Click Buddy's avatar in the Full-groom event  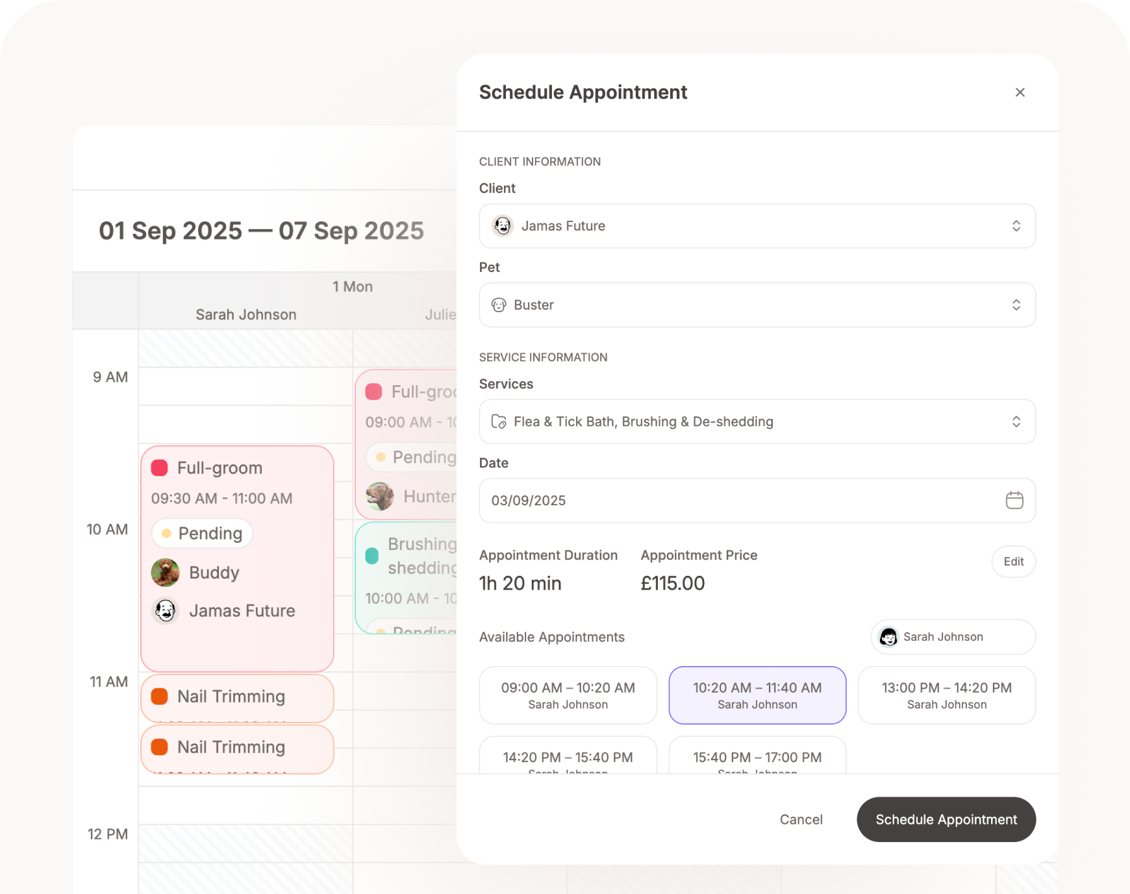tap(166, 573)
